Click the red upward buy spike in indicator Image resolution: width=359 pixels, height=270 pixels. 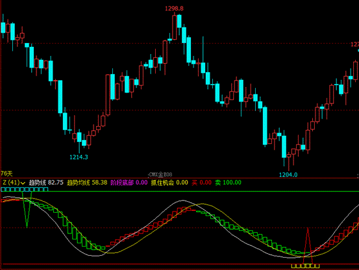(x=308, y=246)
